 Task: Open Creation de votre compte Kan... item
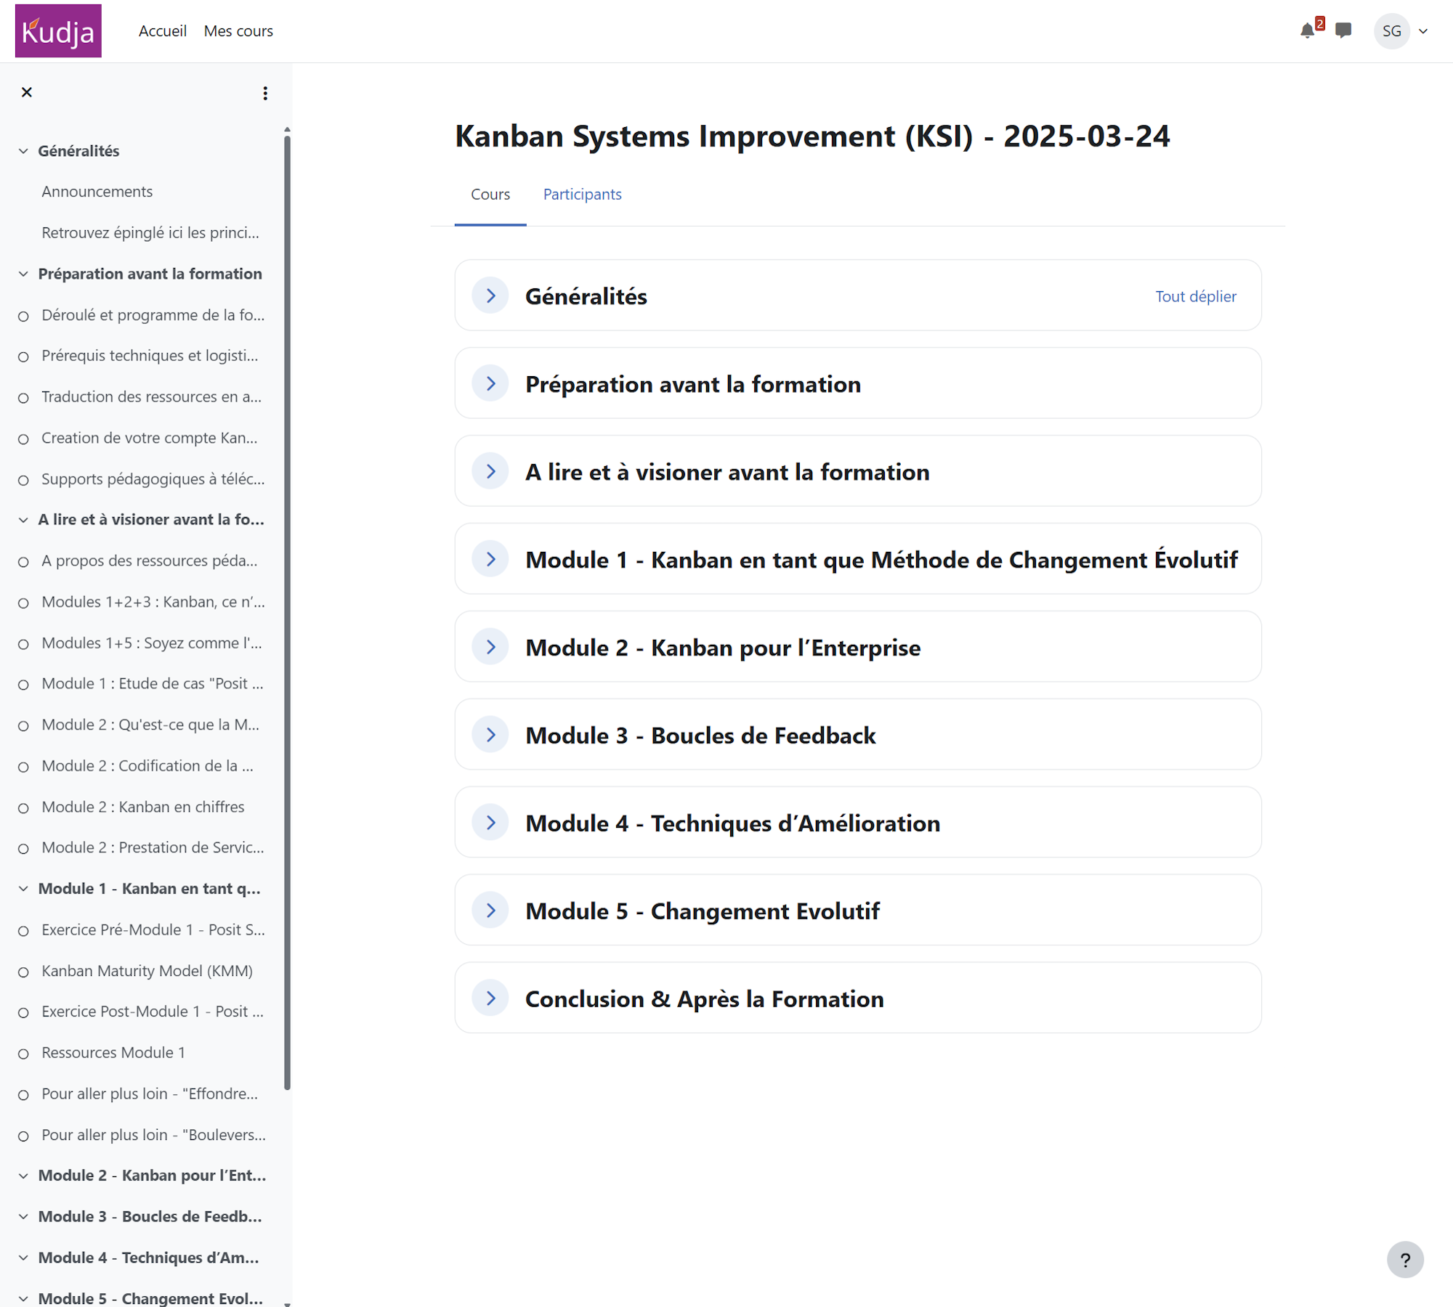pyautogui.click(x=150, y=438)
